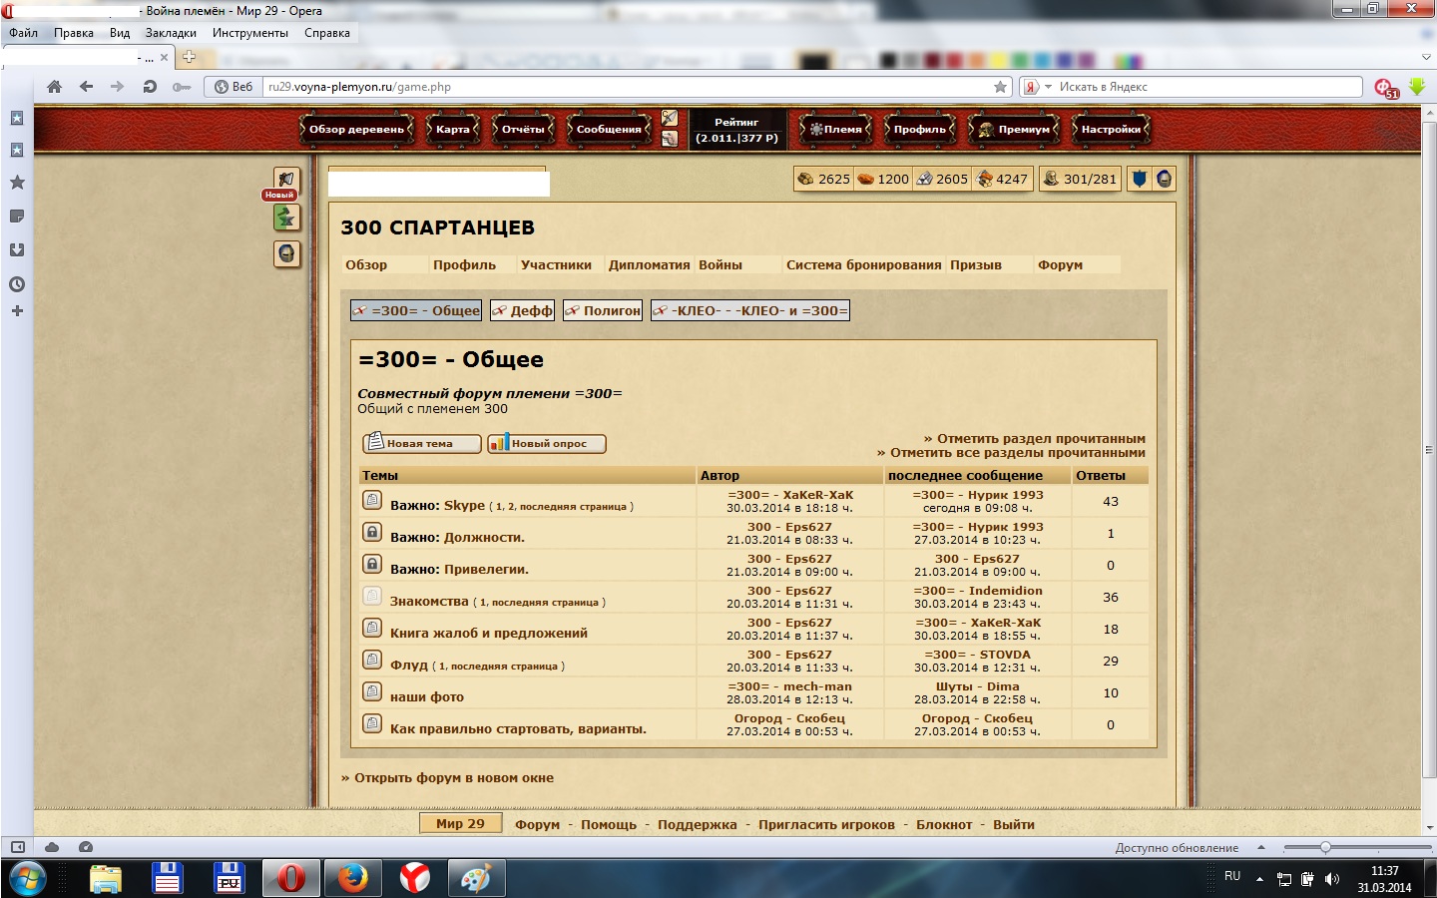This screenshot has width=1437, height=898.
Task: Click the password key (wand) icon
Action: pyautogui.click(x=181, y=87)
